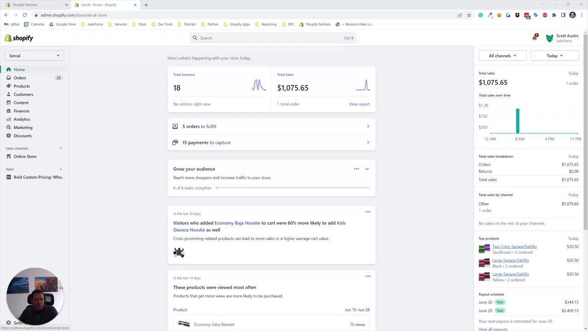
Task: Open a new browser tab
Action: coord(146,5)
